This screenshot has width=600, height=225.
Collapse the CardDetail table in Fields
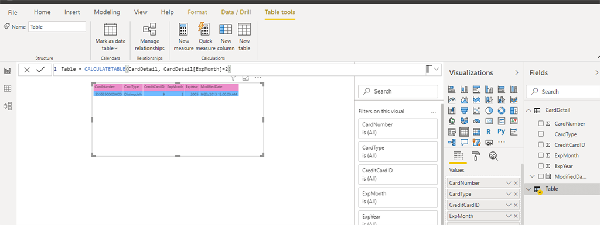(x=529, y=110)
